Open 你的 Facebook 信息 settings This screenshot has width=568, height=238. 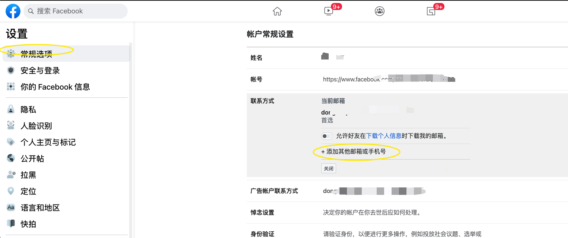[67, 87]
